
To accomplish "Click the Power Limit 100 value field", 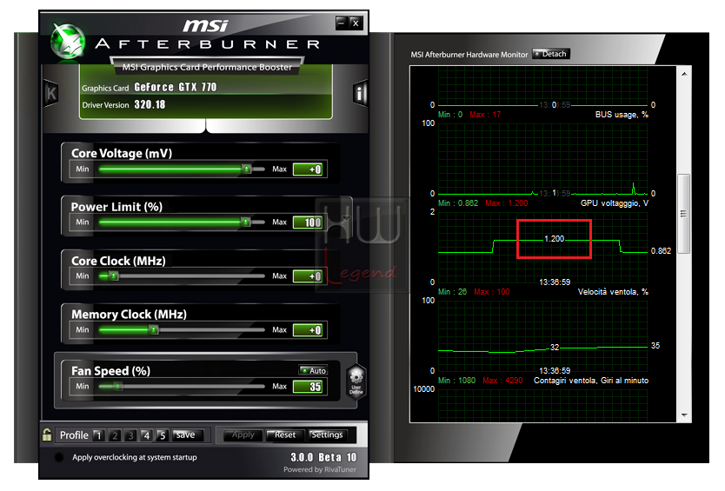I will pyautogui.click(x=308, y=222).
